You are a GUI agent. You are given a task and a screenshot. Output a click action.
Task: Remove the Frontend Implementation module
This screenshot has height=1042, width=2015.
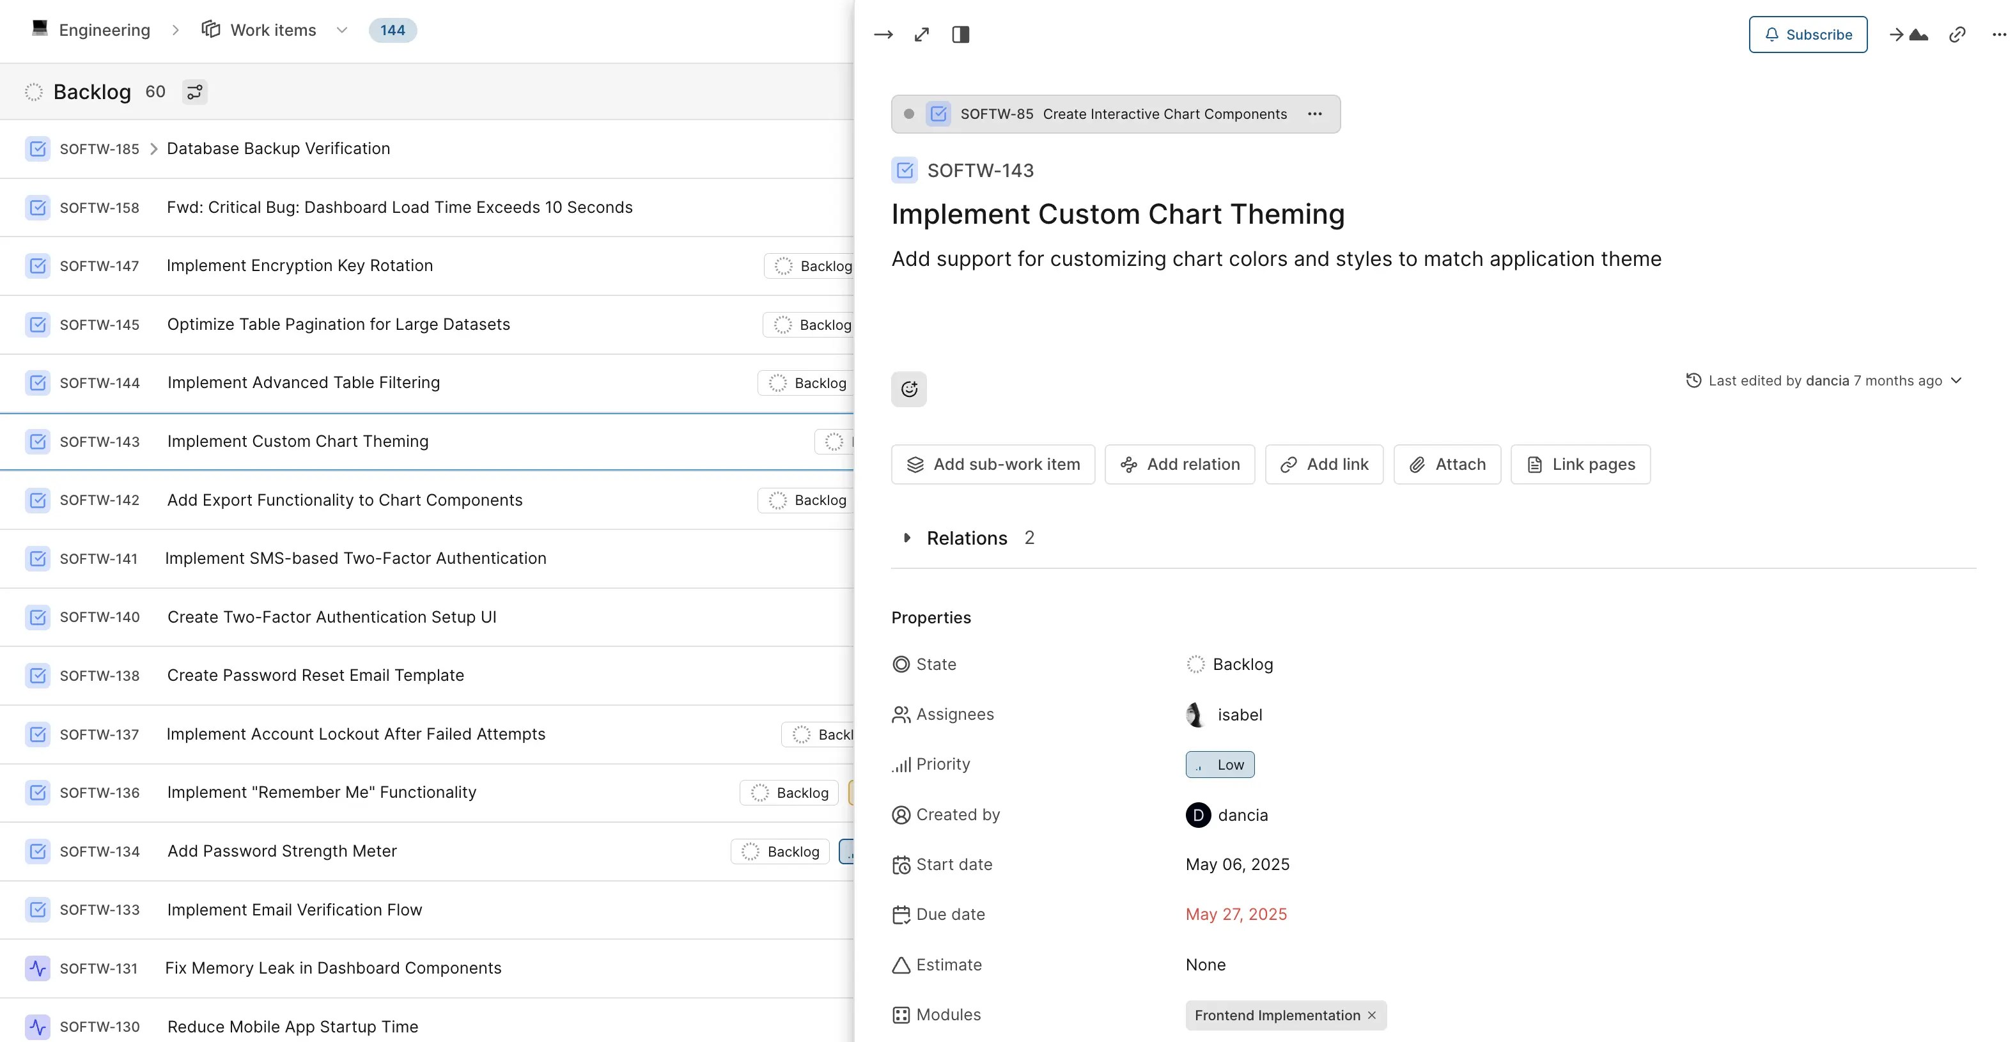(x=1372, y=1015)
